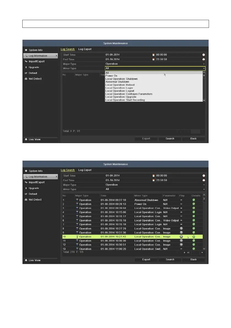Switch to Log Export tab in lower screenshot
231x328 pixels.
85,170
